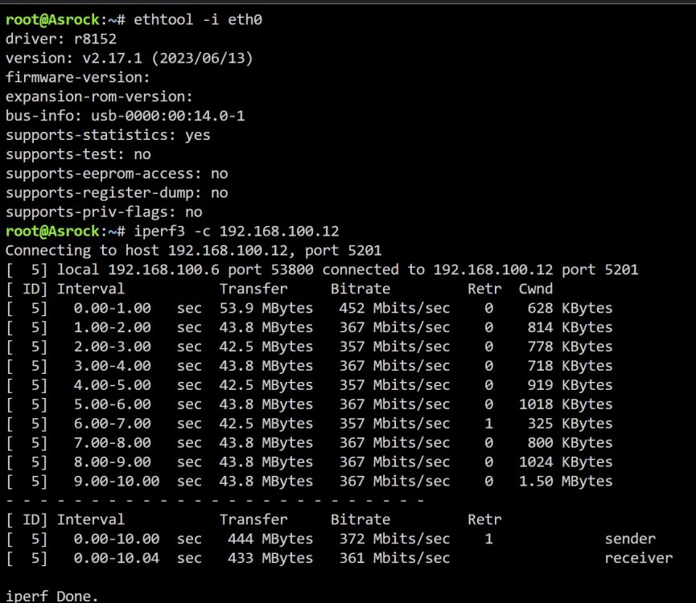The height and width of the screenshot is (603, 696).
Task: Click the 'supports-priv-flags: no' line
Action: [104, 212]
